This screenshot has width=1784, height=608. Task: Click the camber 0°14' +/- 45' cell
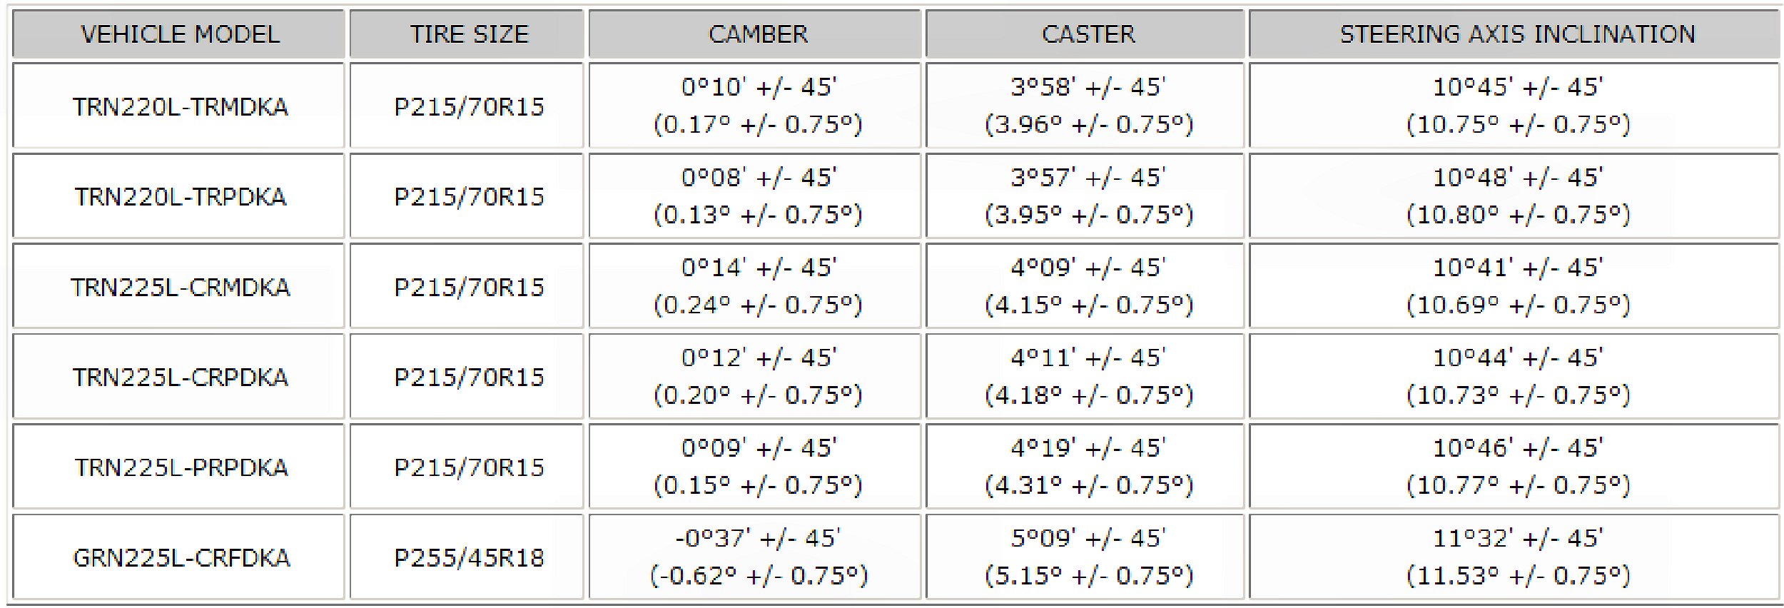757,286
